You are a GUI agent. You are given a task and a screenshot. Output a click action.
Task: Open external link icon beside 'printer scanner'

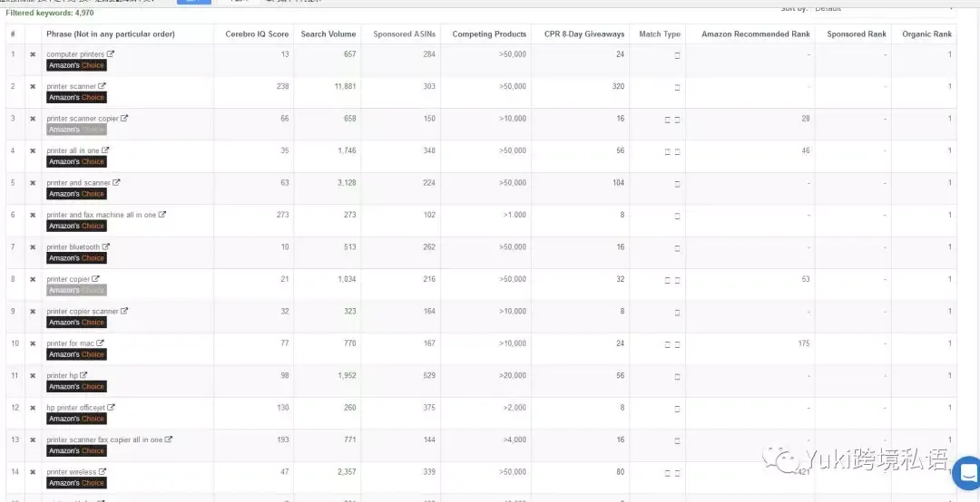coord(103,86)
